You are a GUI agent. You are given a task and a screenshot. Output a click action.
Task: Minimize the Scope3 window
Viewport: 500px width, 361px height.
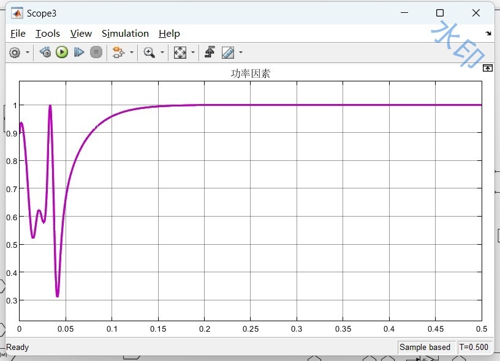pyautogui.click(x=404, y=13)
